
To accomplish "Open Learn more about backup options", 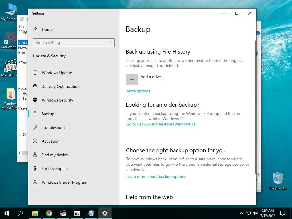I will pyautogui.click(x=156, y=177).
